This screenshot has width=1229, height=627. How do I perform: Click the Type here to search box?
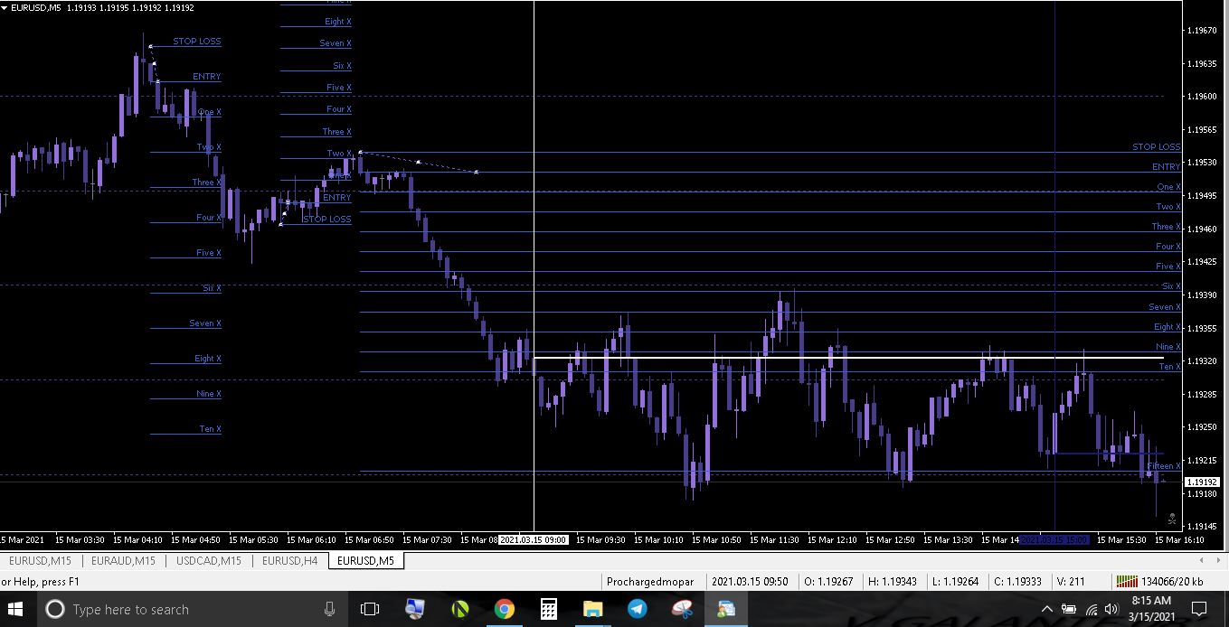[194, 609]
